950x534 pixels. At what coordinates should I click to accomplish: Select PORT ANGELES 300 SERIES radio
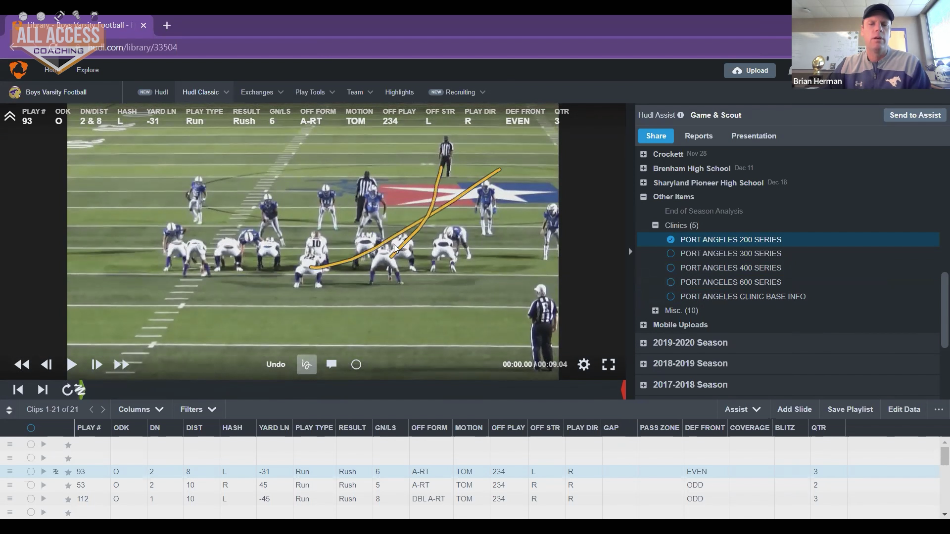[x=670, y=254]
